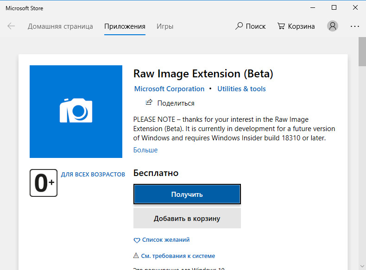366x270 pixels.
Task: Open the user account avatar
Action: point(332,26)
